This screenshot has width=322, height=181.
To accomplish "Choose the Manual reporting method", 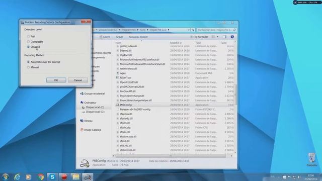I will click(x=28, y=67).
